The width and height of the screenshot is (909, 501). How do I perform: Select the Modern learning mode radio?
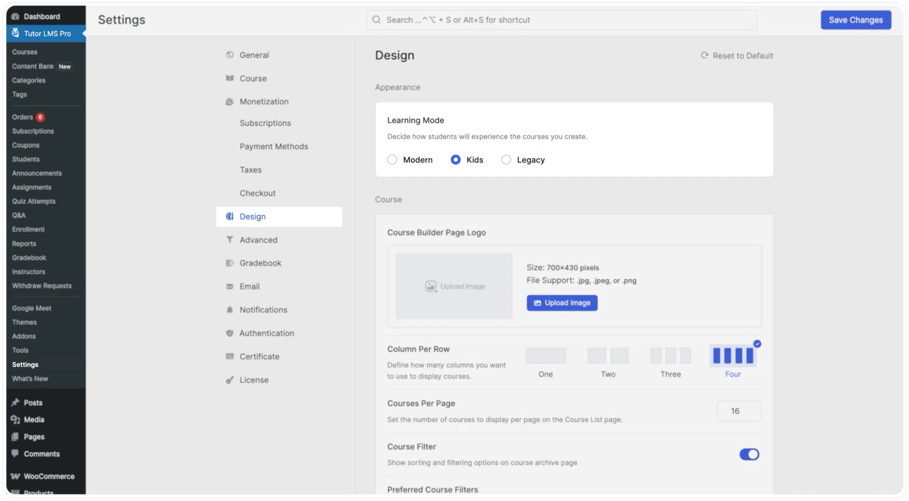tap(392, 160)
